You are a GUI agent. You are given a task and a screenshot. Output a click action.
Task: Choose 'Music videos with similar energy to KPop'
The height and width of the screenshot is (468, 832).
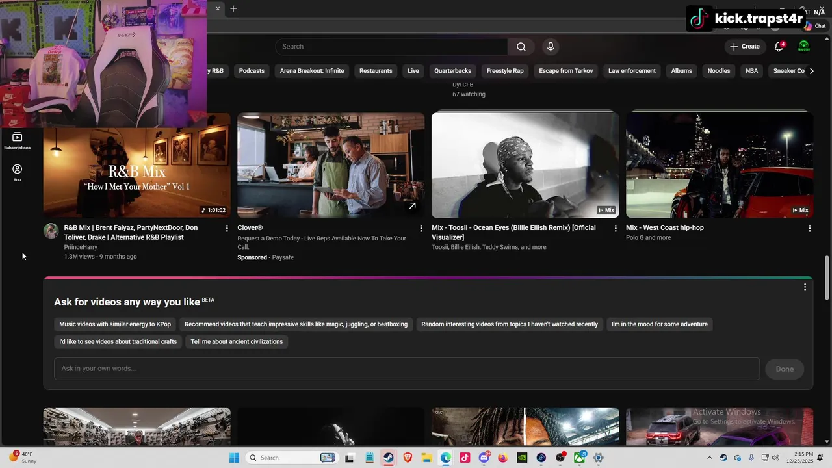tap(115, 324)
